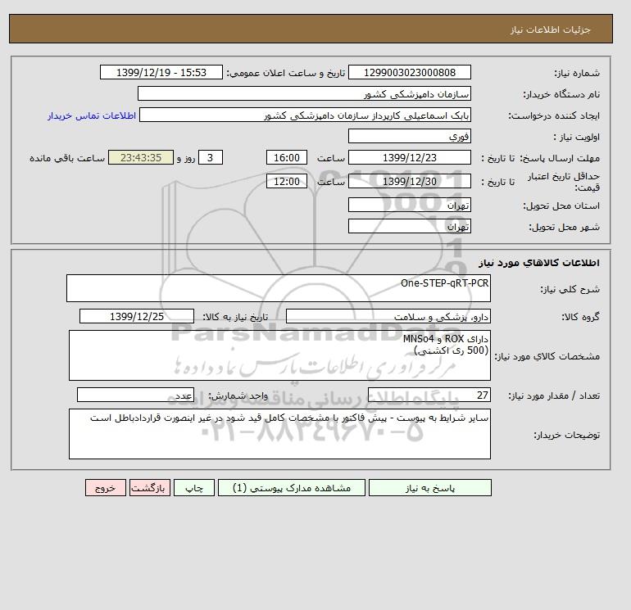631x610 pixels.
Task: Click the توضیحات خریدار label
Action: pos(566,435)
